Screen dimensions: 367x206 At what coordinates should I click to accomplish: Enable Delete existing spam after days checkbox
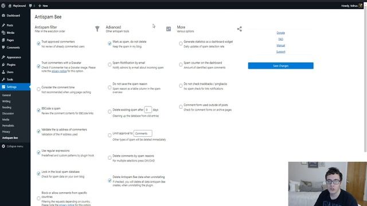point(110,112)
